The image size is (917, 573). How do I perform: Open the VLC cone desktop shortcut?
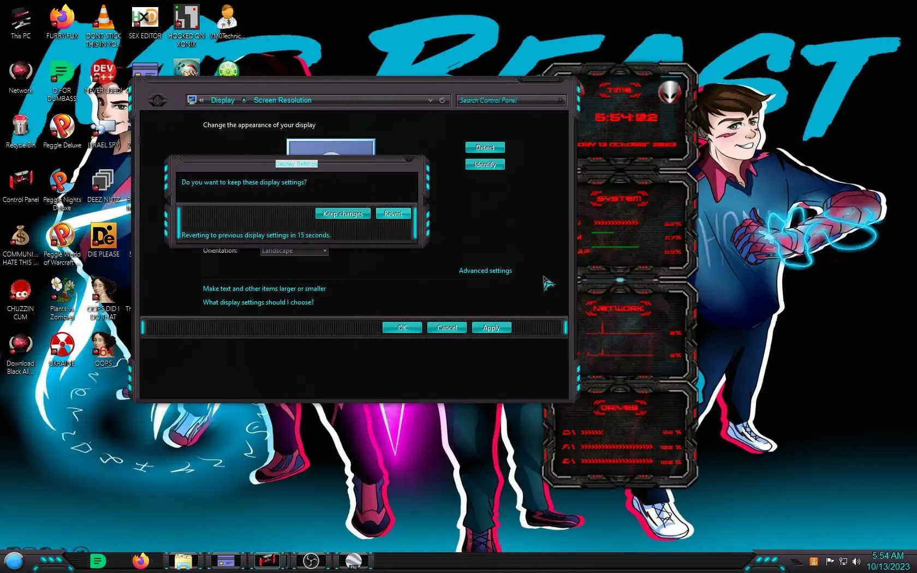(104, 25)
